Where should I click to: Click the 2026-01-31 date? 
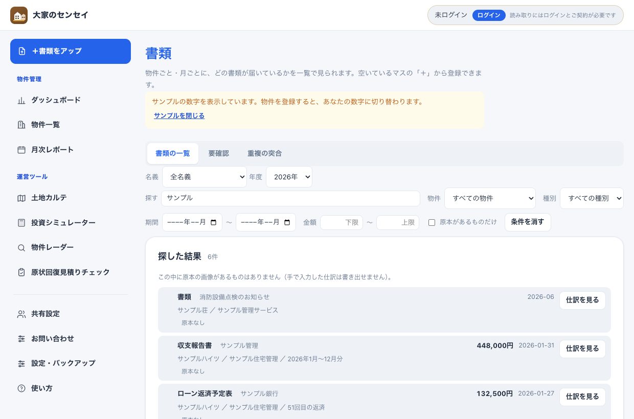pos(536,345)
